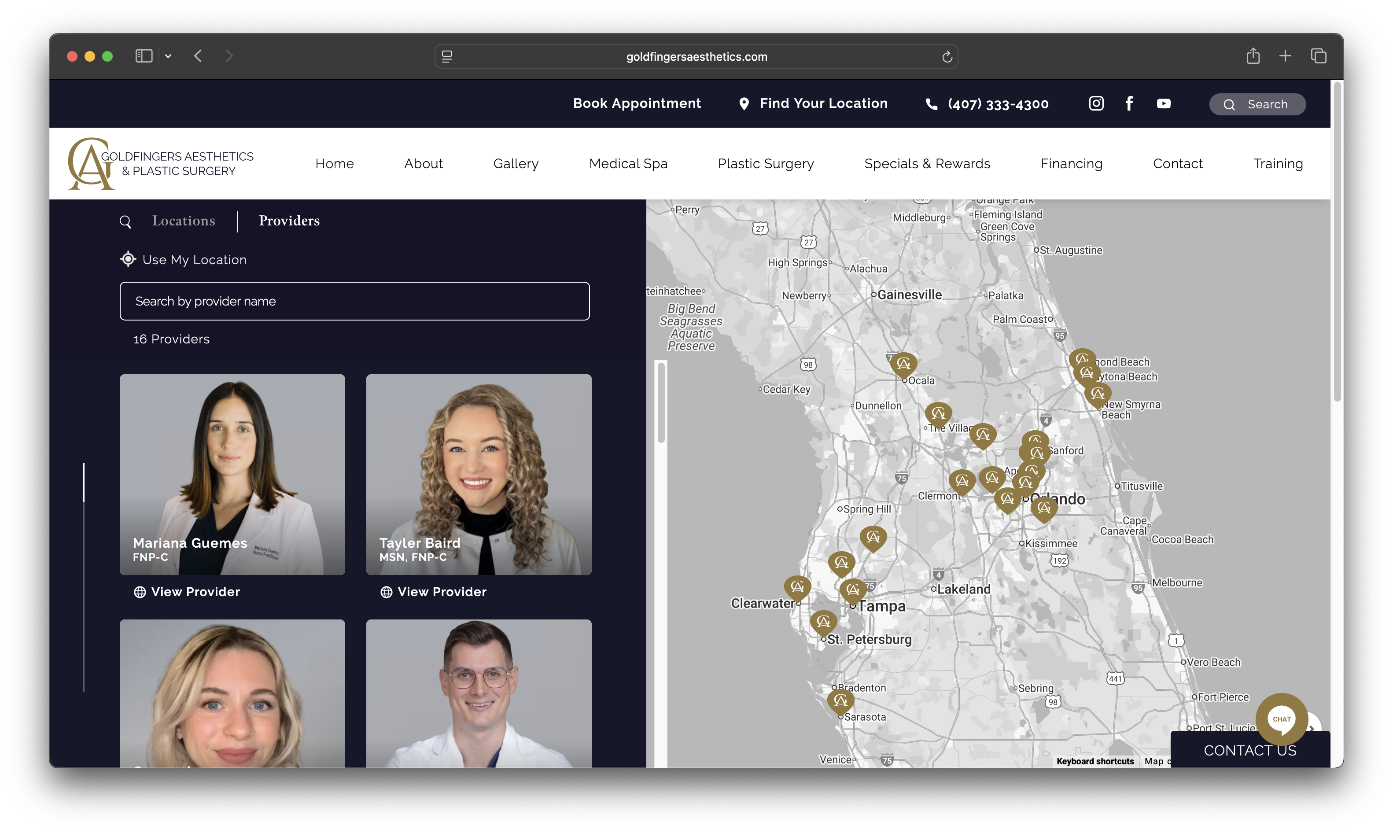Viewport: 1393px width, 833px height.
Task: Click the Search by provider name field
Action: (x=354, y=302)
